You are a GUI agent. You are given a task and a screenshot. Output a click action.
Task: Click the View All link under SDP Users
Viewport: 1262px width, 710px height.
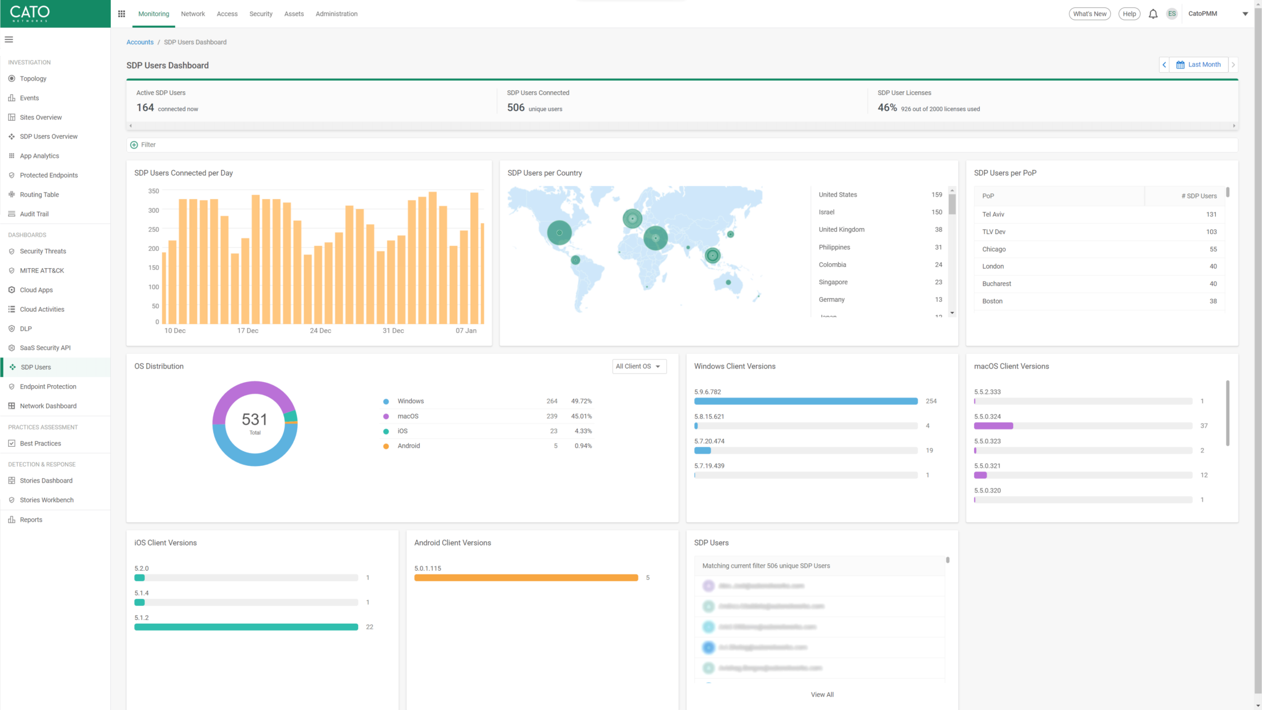(822, 694)
